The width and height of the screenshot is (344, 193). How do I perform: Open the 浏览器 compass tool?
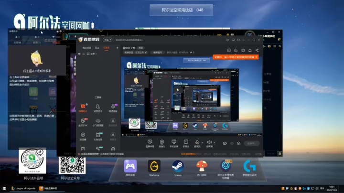(x=83, y=136)
